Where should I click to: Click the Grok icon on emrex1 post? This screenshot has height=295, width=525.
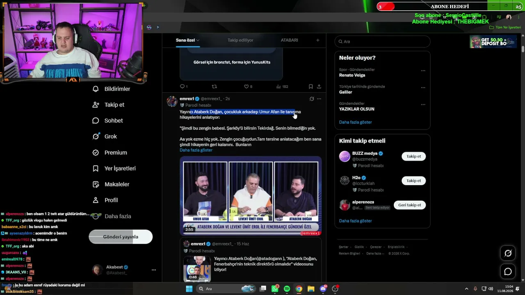[312, 99]
